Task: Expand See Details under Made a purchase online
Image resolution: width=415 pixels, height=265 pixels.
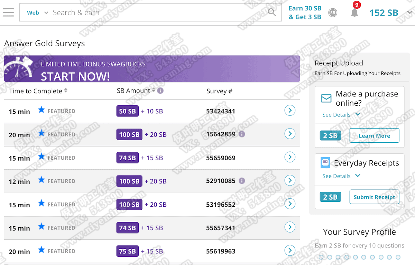Action: [x=341, y=115]
